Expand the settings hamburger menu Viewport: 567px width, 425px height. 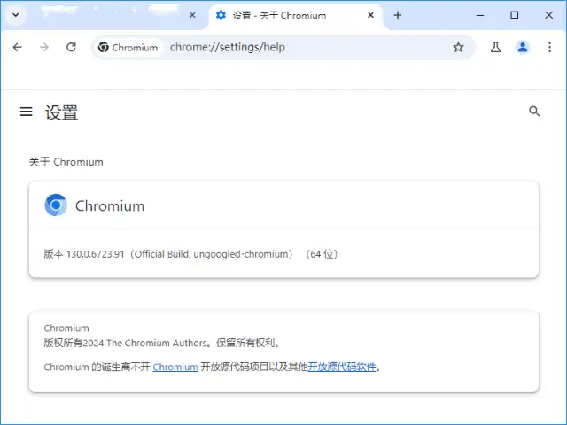pyautogui.click(x=27, y=112)
